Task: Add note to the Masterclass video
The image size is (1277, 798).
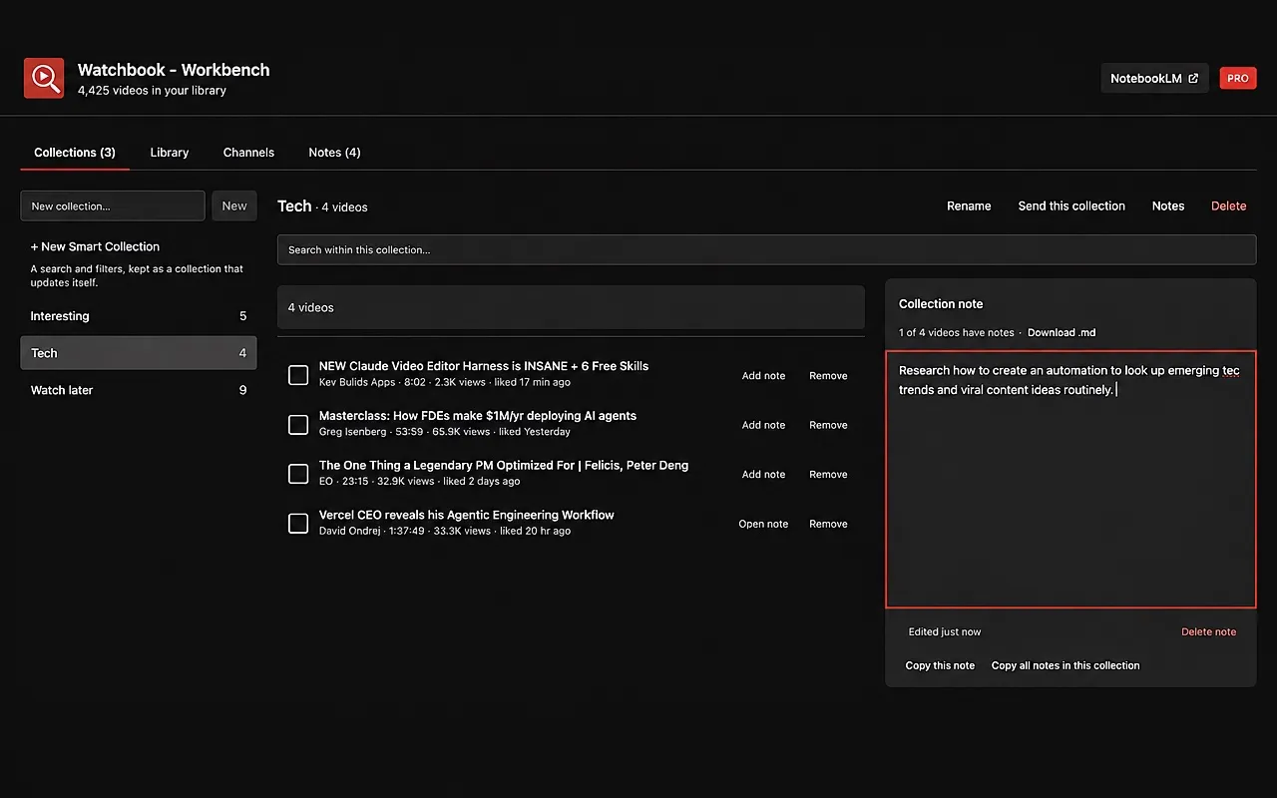Action: click(x=763, y=425)
